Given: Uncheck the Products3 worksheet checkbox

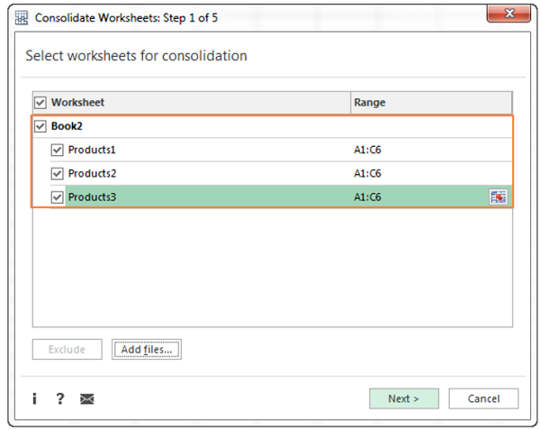Looking at the screenshot, I should pos(58,197).
